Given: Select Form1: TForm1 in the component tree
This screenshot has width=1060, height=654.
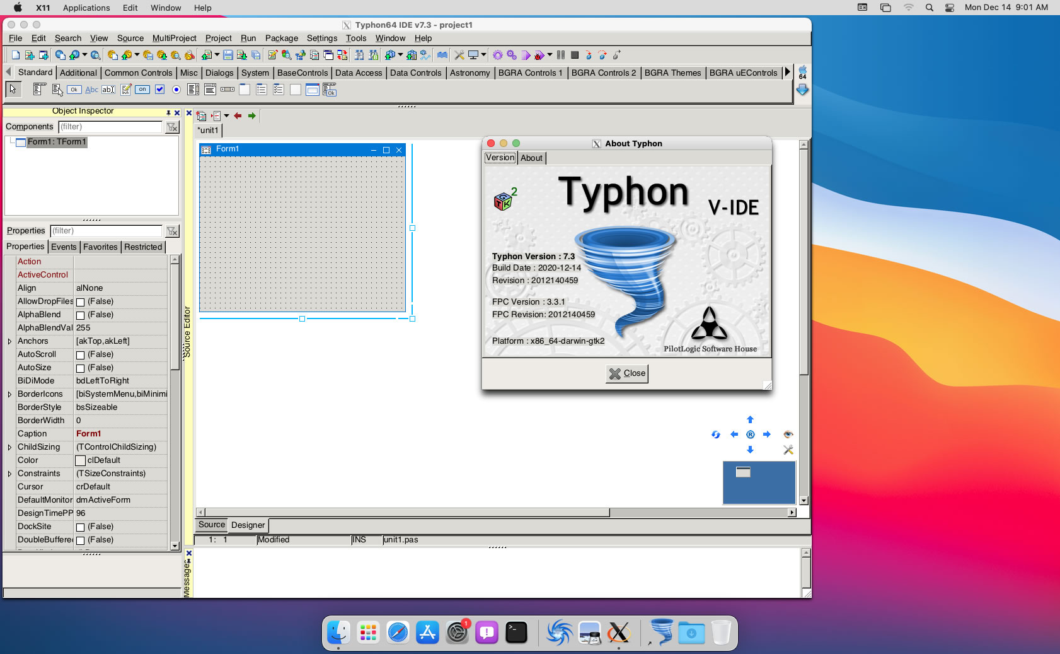Looking at the screenshot, I should 56,142.
